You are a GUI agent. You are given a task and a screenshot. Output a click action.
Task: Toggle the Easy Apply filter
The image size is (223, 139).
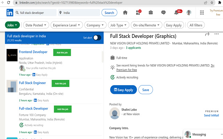coord(174,25)
